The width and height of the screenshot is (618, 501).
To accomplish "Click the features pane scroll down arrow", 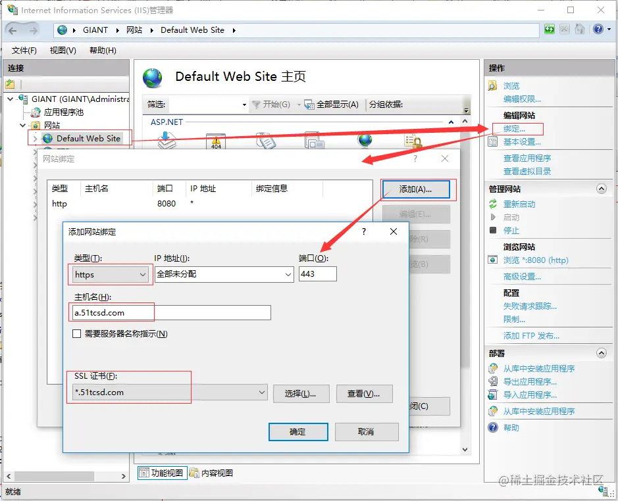I will point(465,450).
